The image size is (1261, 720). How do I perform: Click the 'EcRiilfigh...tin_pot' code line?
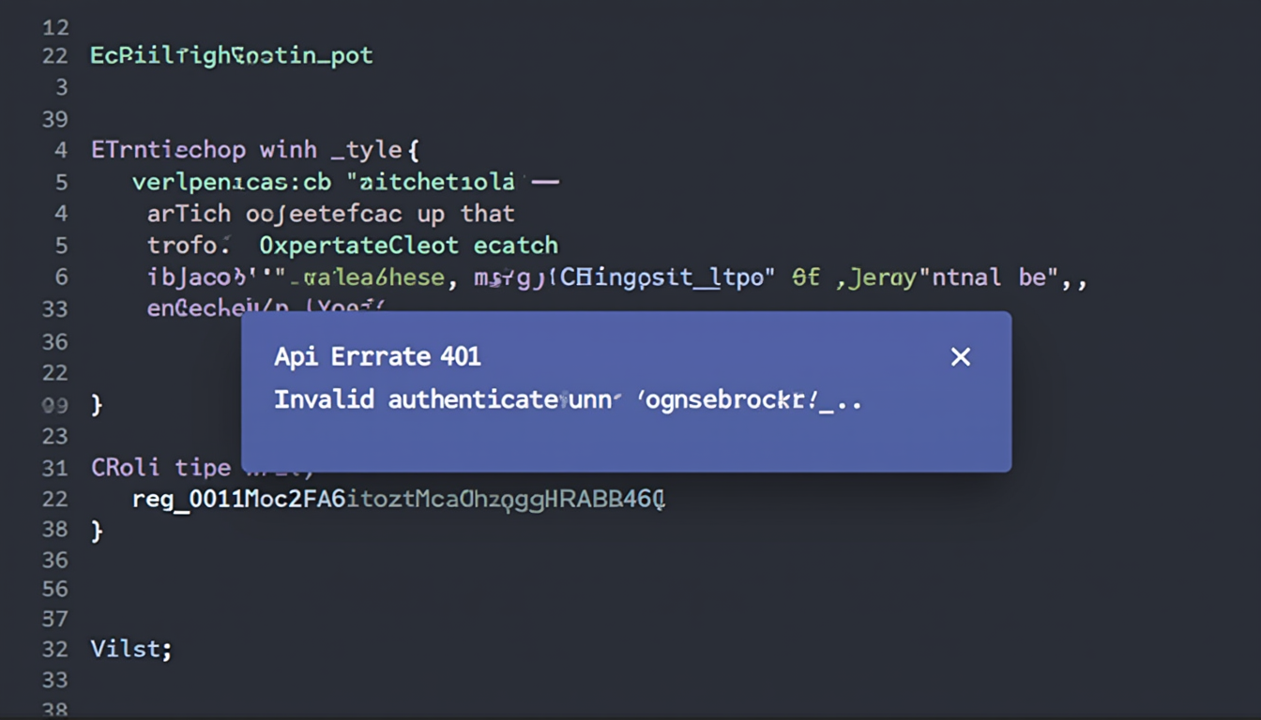232,55
